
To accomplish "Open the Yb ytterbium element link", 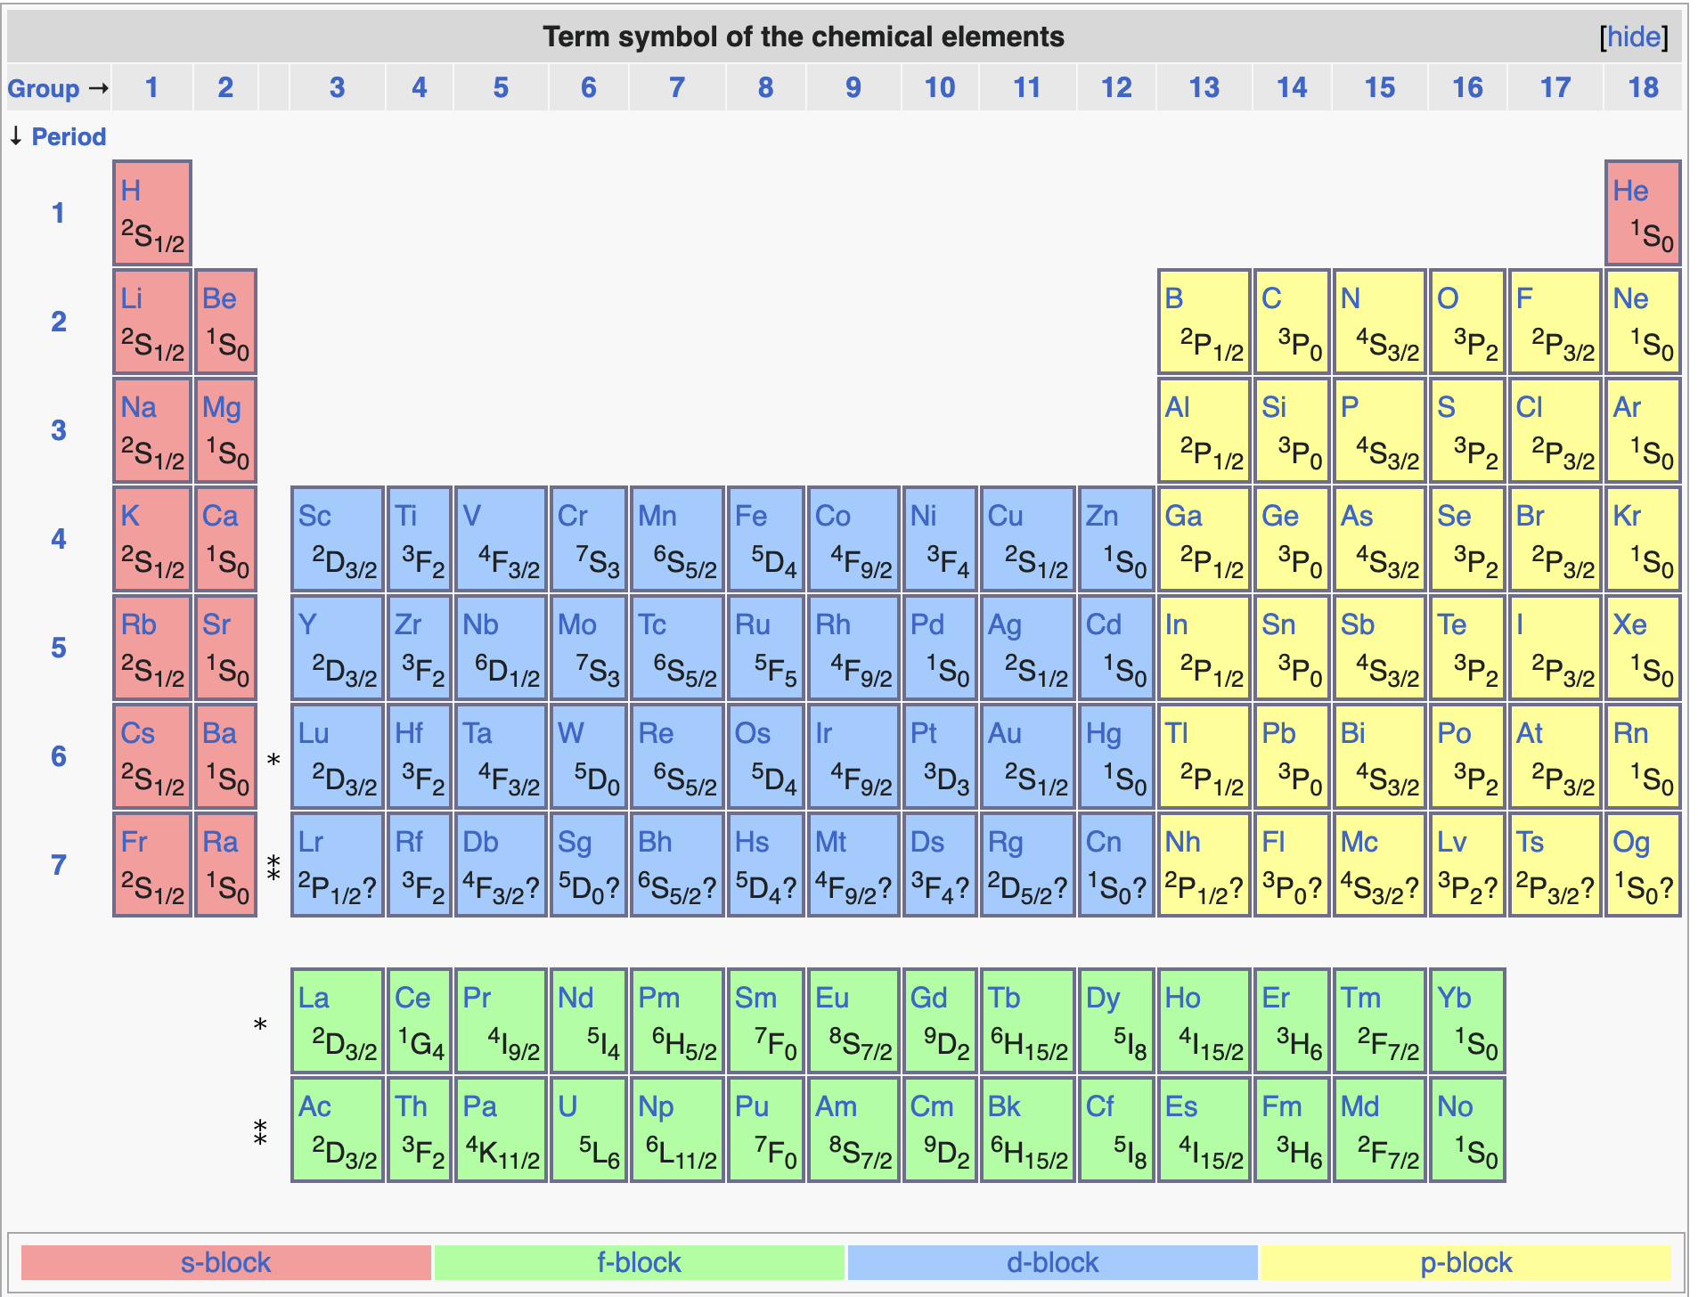I will (x=1454, y=998).
